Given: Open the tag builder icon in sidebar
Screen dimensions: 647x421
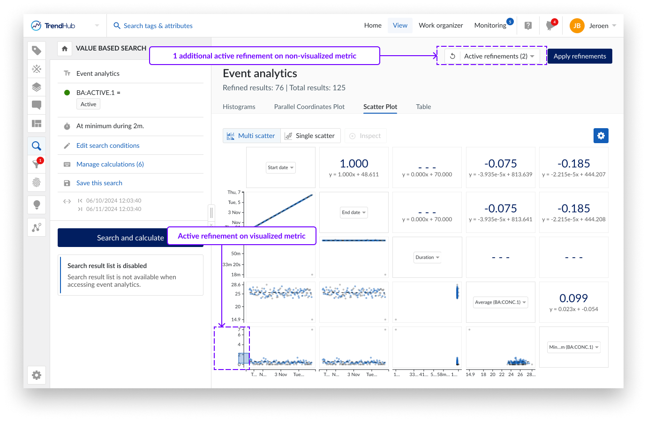Looking at the screenshot, I should point(37,51).
